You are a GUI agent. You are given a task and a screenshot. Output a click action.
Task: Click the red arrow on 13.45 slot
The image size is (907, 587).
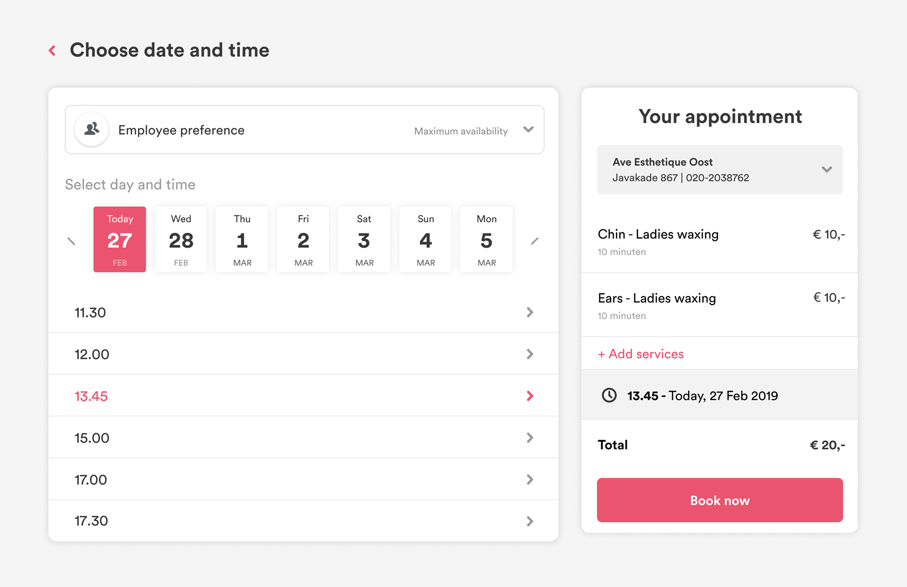[x=530, y=396]
